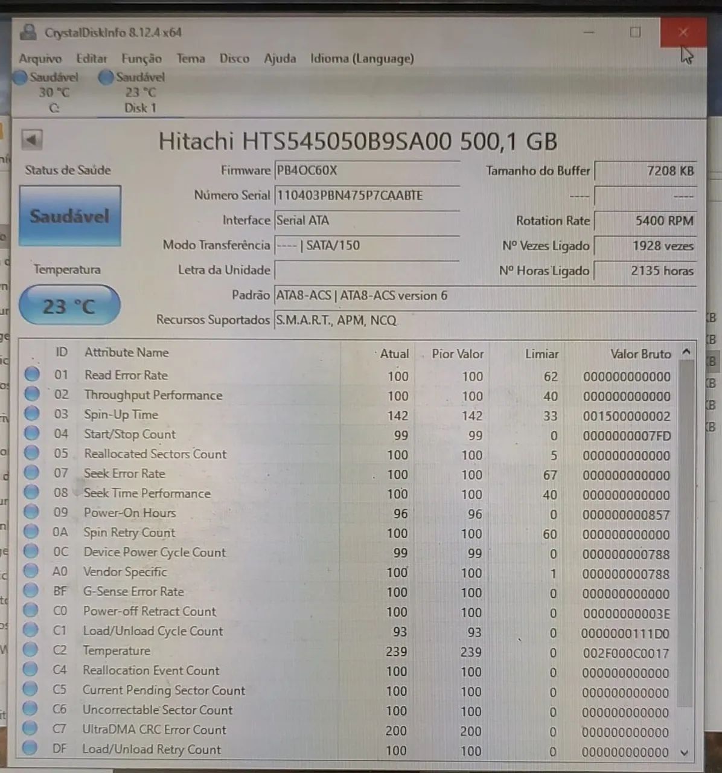Image resolution: width=722 pixels, height=773 pixels.
Task: Click the Modo Transferência field SATA/150
Action: [x=367, y=245]
